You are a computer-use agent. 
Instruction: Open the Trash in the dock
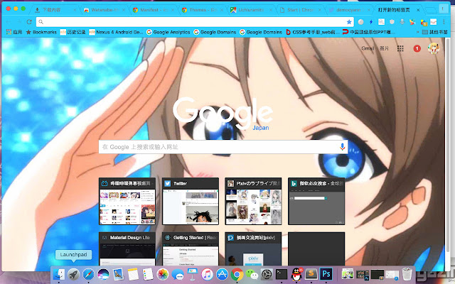(x=407, y=274)
